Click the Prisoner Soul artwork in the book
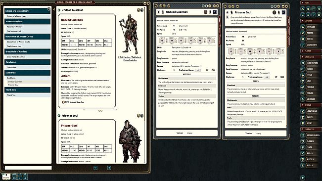 (x=130, y=141)
